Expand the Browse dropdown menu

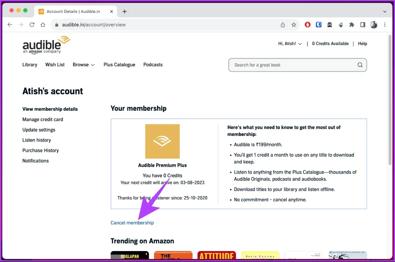coord(83,65)
